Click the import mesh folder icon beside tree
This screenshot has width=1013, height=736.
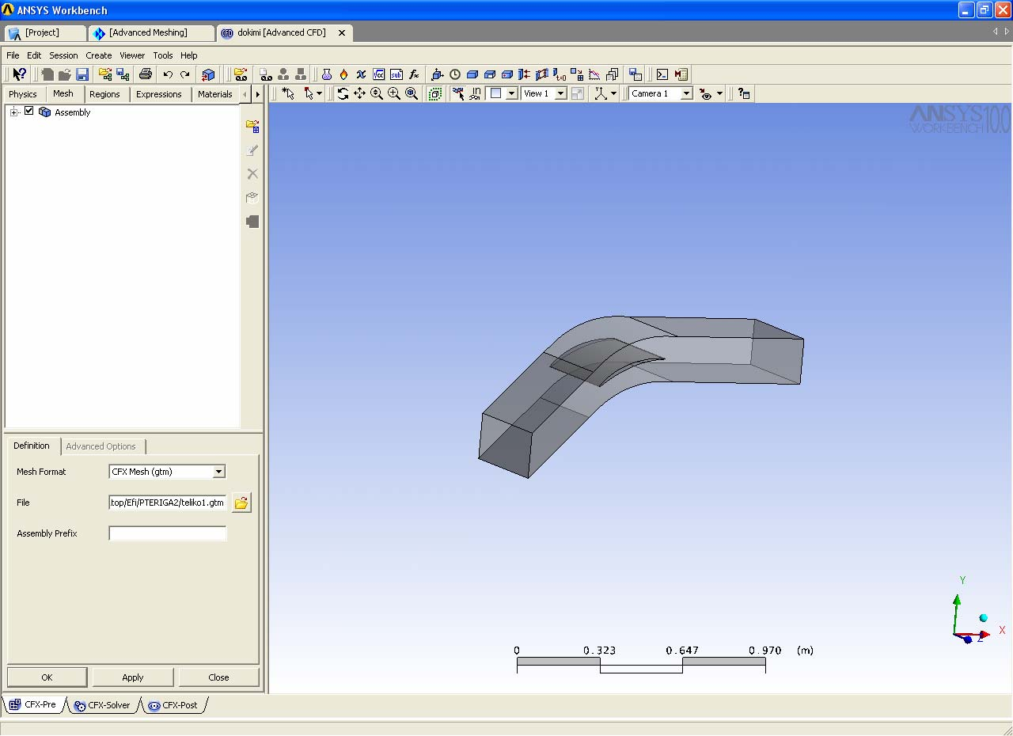click(x=252, y=126)
